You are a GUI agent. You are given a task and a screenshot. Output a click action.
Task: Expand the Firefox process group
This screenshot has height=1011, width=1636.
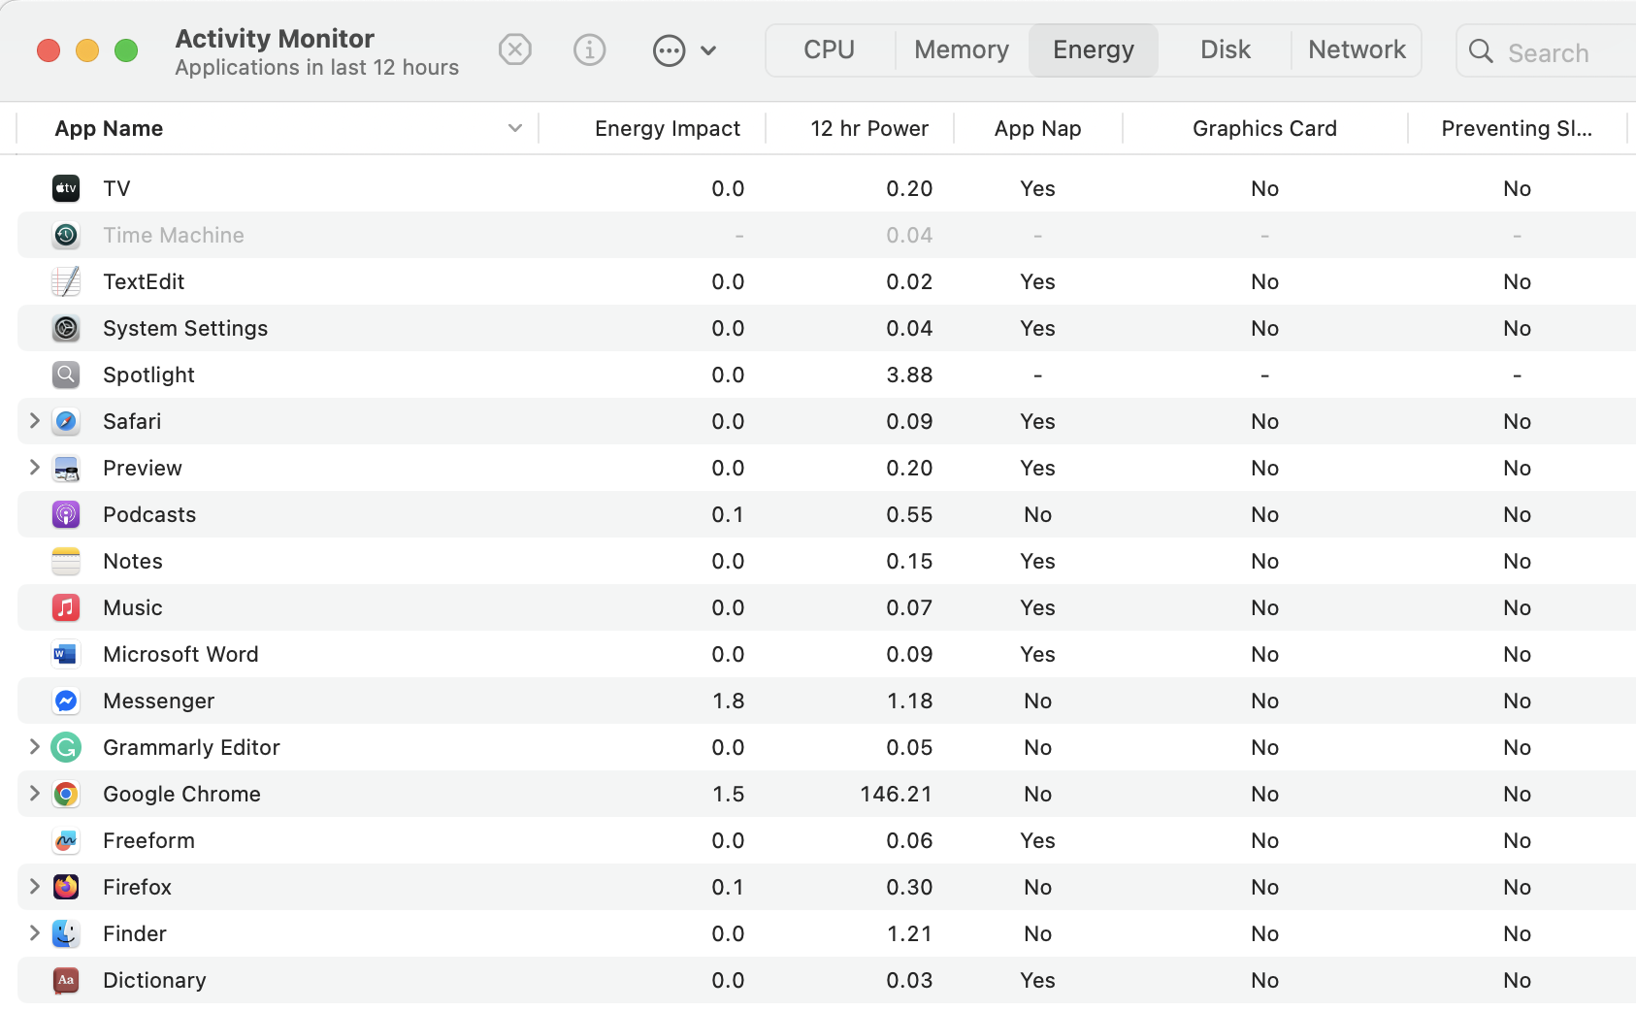point(35,887)
